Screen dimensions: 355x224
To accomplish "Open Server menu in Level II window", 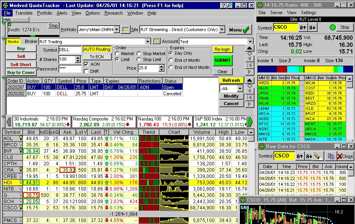I will click(x=276, y=13).
